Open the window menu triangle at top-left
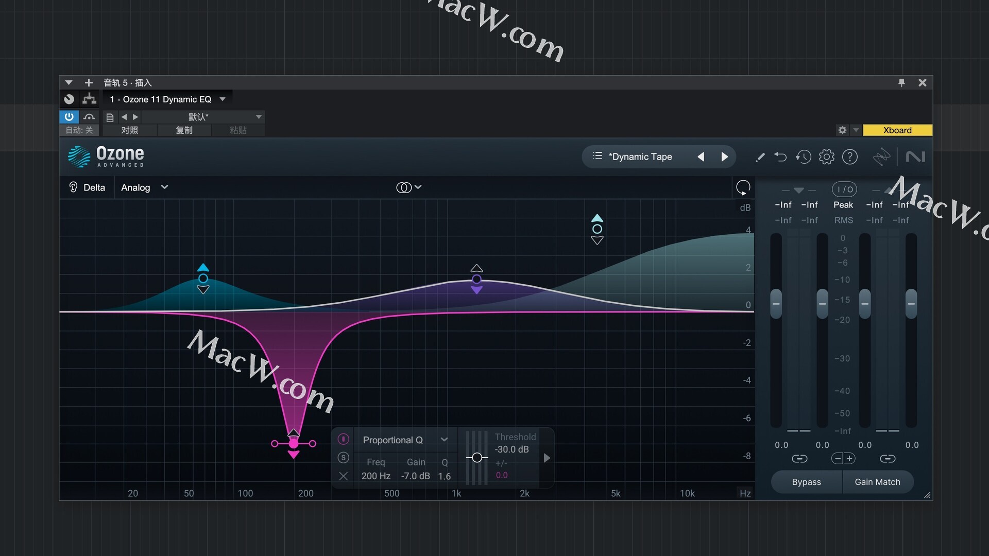Image resolution: width=989 pixels, height=556 pixels. [x=69, y=82]
